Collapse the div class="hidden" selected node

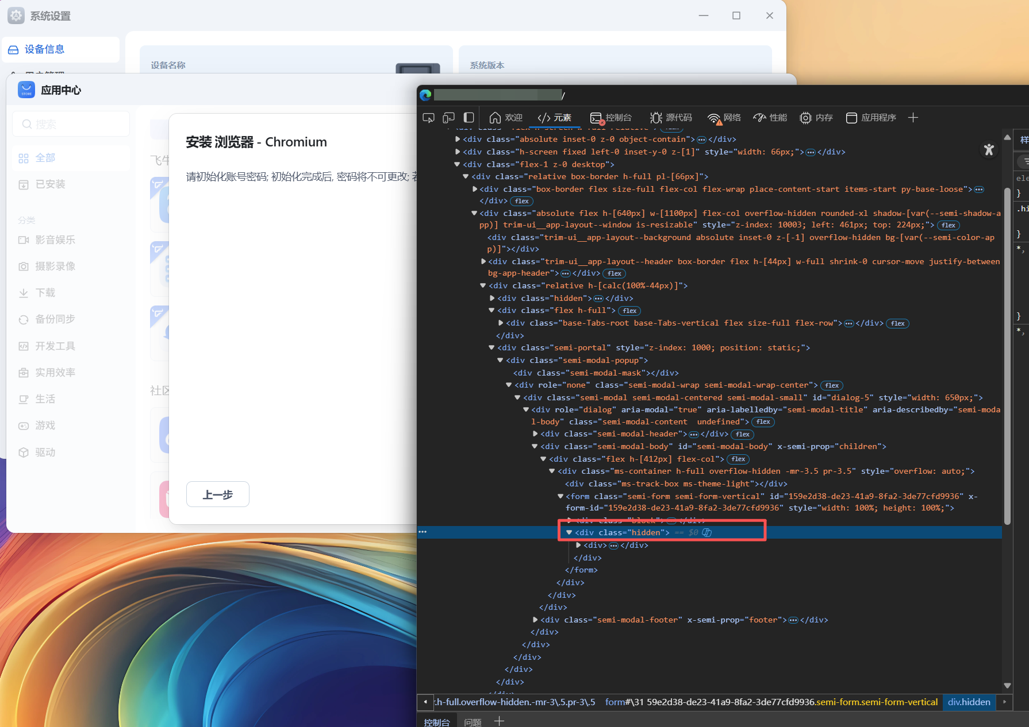point(569,532)
